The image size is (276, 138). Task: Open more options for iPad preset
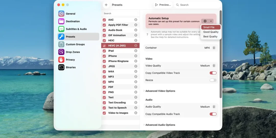click(136, 51)
